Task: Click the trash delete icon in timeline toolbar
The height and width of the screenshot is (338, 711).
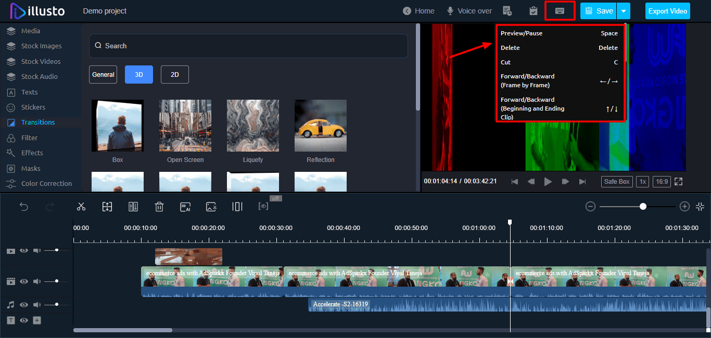Action: [x=159, y=207]
